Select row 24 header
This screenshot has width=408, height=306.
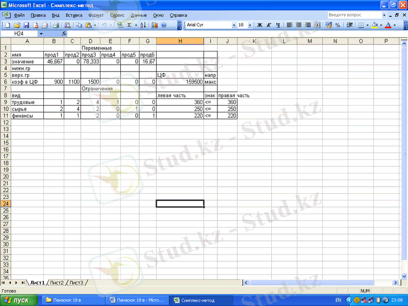point(6,203)
